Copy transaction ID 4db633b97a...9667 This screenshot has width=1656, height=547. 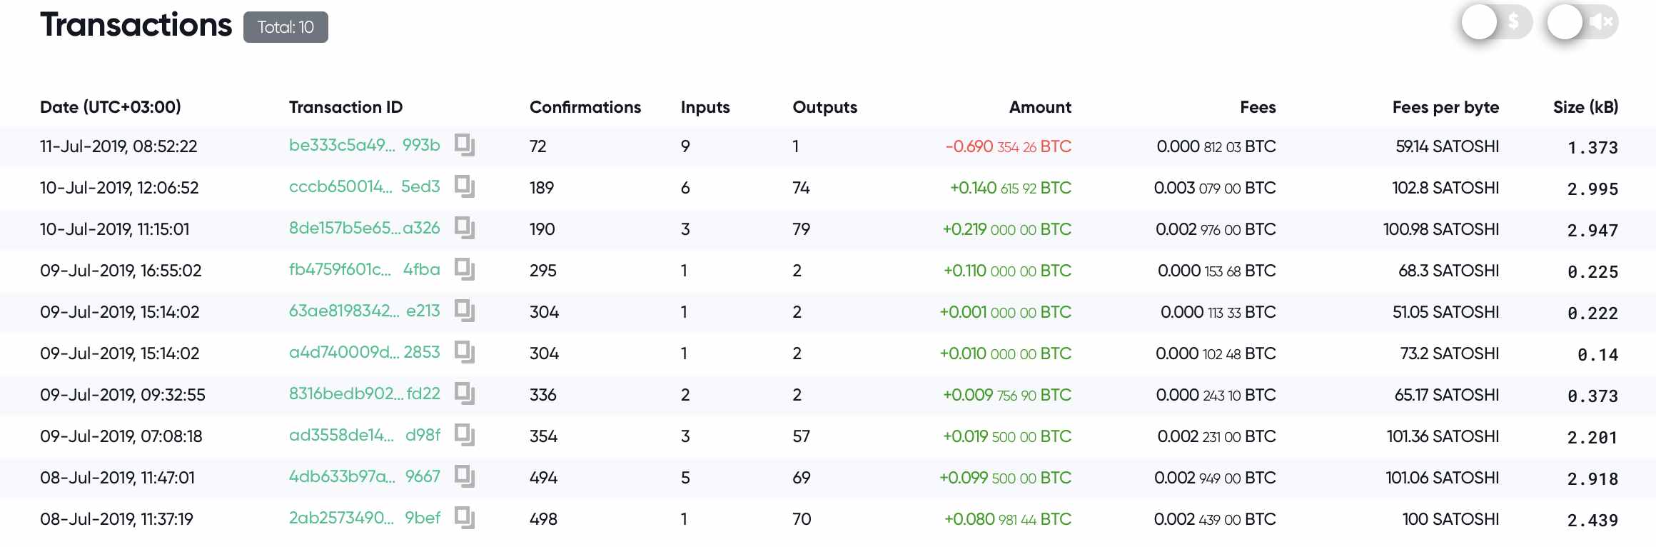[x=465, y=477]
